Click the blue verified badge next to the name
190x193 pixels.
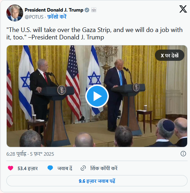tap(87, 10)
